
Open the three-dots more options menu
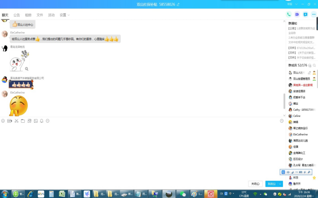[314, 15]
